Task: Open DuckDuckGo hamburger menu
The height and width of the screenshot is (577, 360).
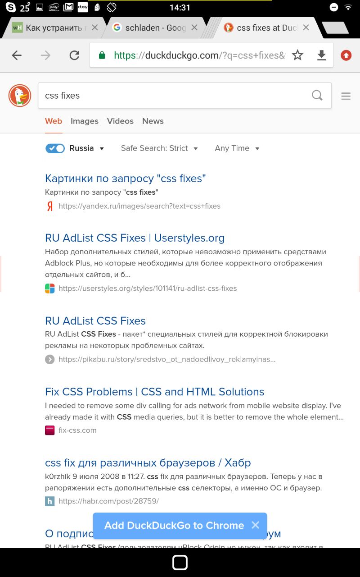Action: coord(346,96)
